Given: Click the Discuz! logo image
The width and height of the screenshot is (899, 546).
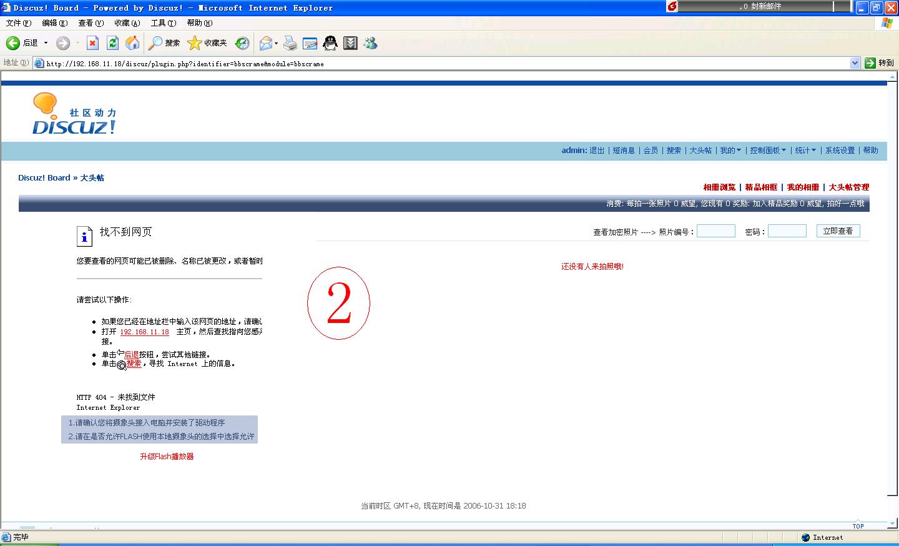Looking at the screenshot, I should click(x=74, y=114).
